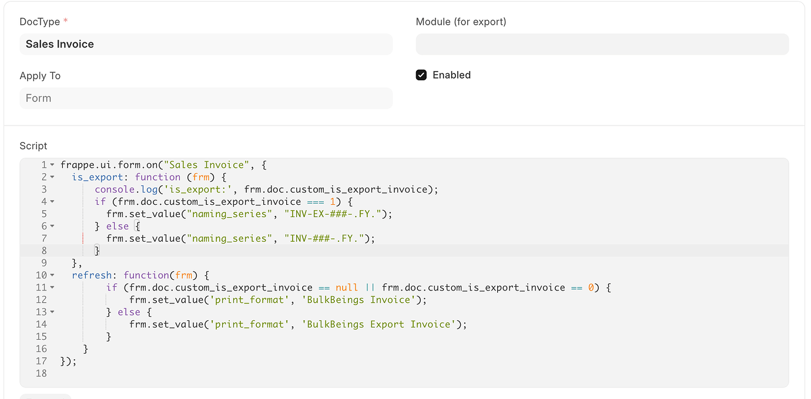Click the Module (for export) input field
This screenshot has height=399, width=811.
coord(602,44)
